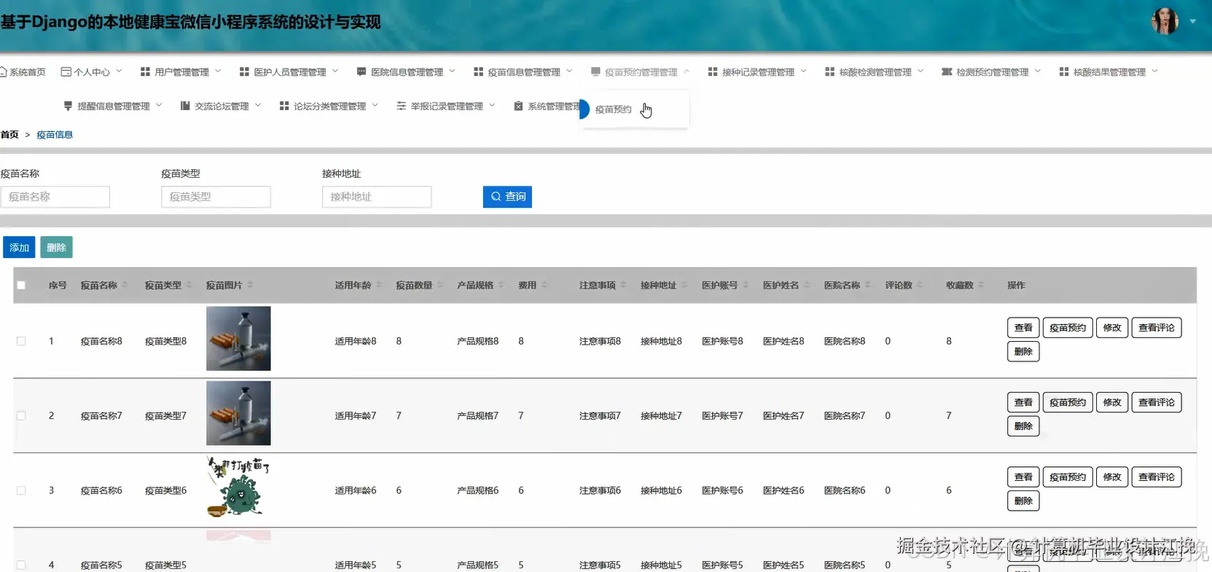
Task: Click 删除 for row 疫苗名称6
Action: 1023,501
